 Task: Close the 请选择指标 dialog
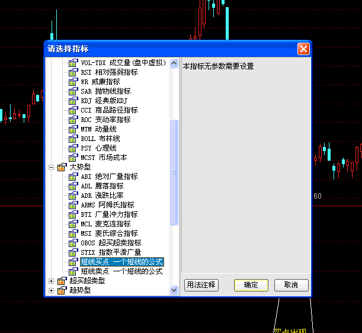303,49
